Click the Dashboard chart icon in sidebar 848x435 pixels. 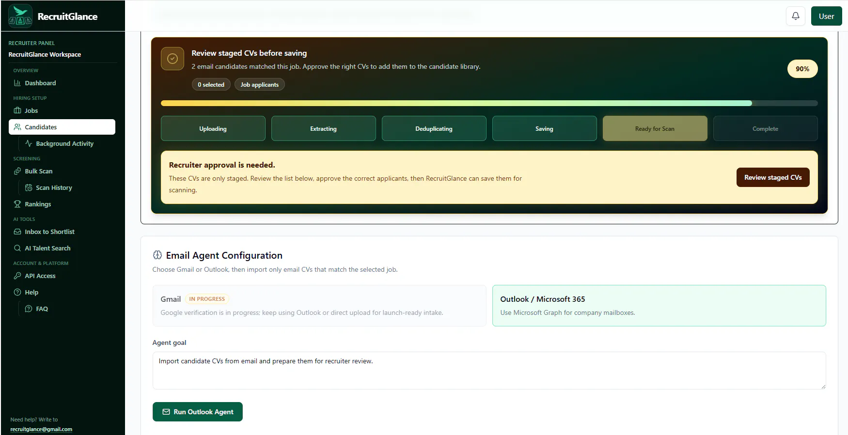[17, 83]
